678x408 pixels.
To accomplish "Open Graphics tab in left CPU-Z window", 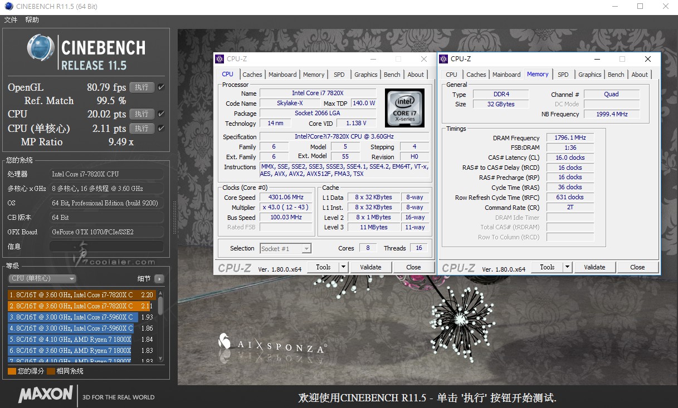I will coord(366,75).
